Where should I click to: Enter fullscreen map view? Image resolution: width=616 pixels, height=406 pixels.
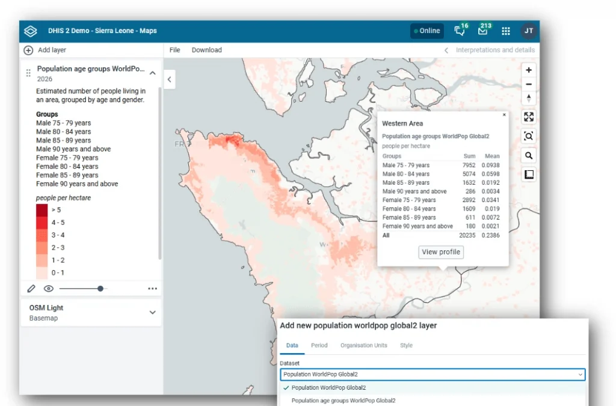[528, 117]
